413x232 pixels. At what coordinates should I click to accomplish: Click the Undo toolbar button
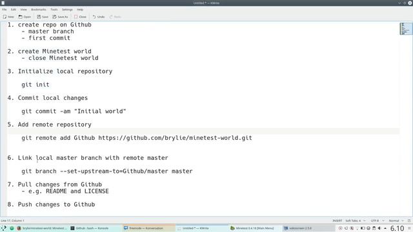pos(99,17)
